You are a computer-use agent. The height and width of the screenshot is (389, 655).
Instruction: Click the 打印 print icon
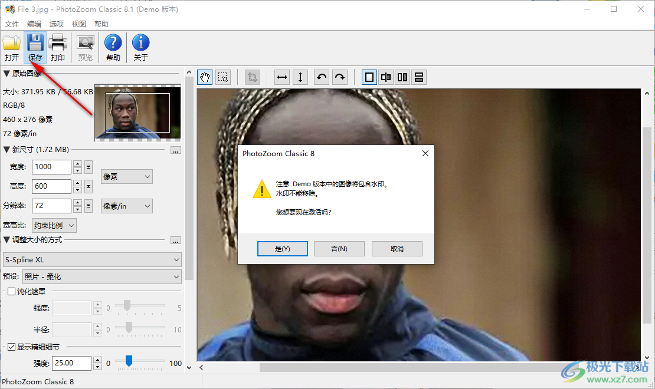click(58, 47)
